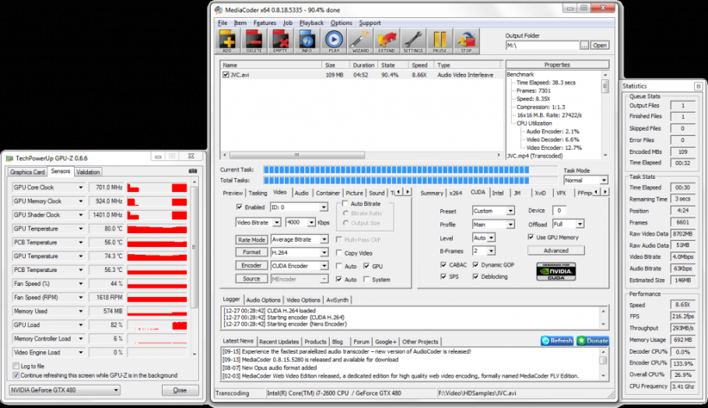Screen dimensions: 708x408
Task: Toggle the Dynamic GOP checkbox
Action: click(475, 265)
